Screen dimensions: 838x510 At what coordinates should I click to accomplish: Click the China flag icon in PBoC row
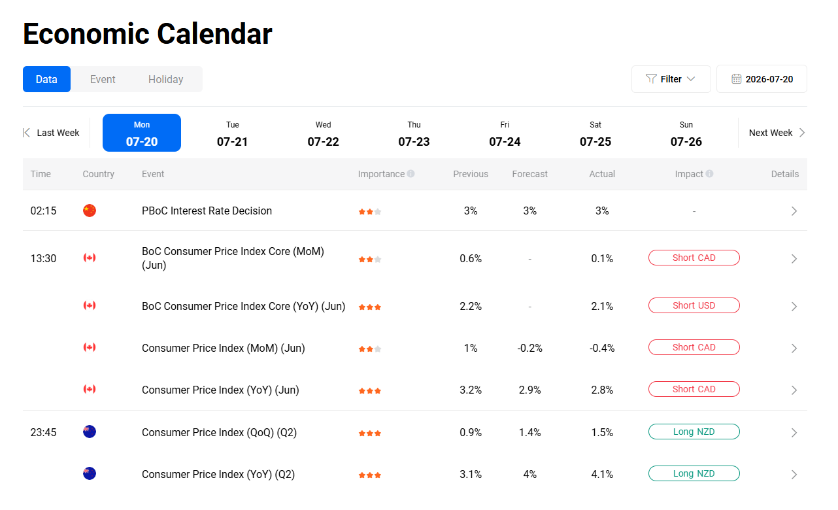click(x=90, y=211)
